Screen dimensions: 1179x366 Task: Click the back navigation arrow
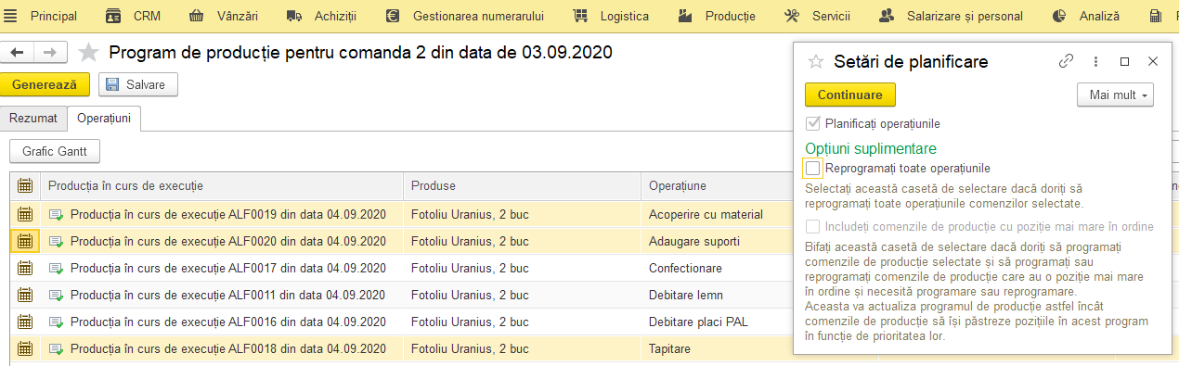tap(17, 53)
